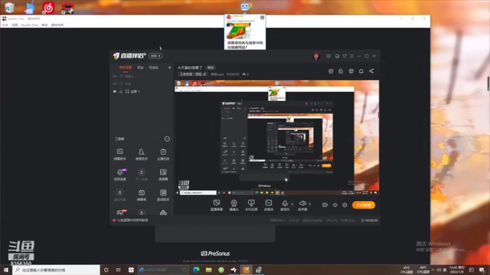Open the hamburger menu in companion title bar
490x275 pixels.
[352, 56]
